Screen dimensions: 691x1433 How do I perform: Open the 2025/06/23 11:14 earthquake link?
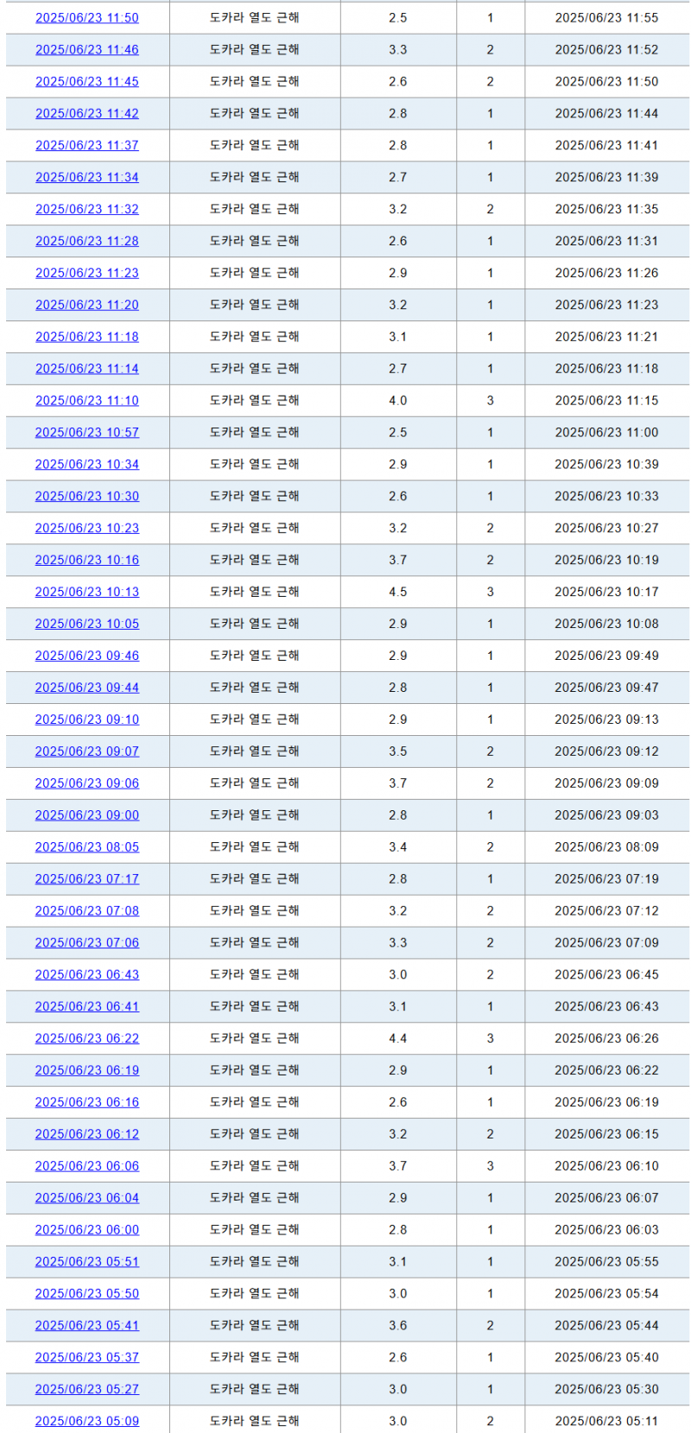pos(87,370)
